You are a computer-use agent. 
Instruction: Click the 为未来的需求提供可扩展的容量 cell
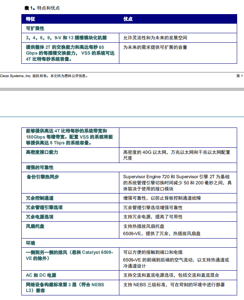[x=155, y=47]
